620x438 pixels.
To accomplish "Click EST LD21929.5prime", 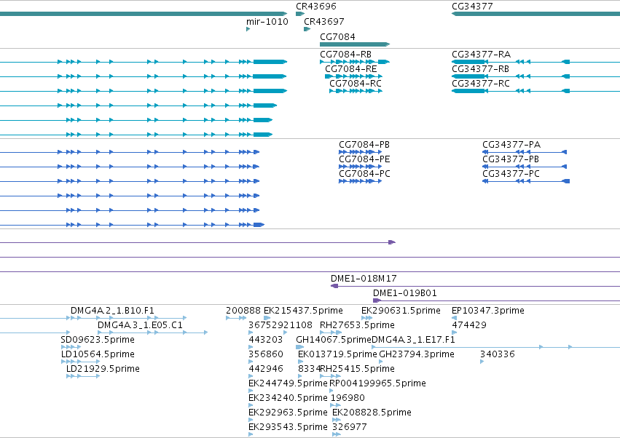I will pos(103,369).
